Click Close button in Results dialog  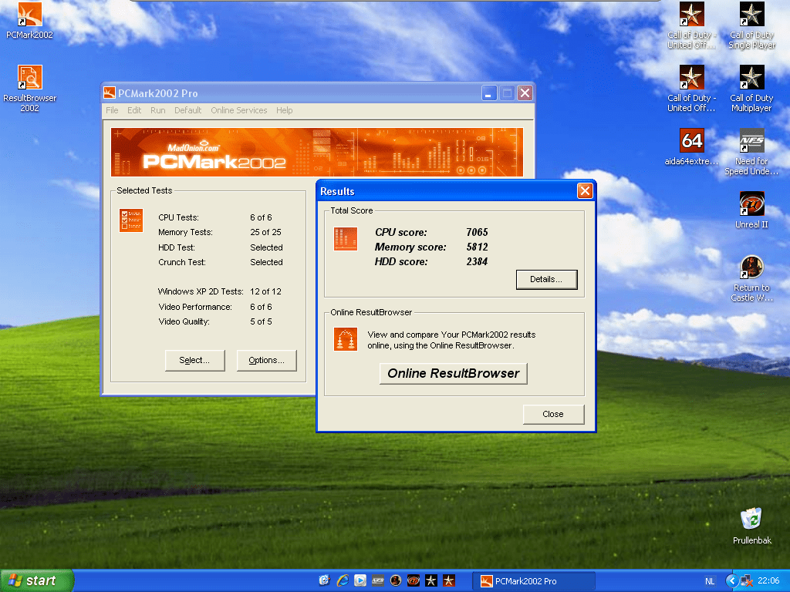pos(553,414)
